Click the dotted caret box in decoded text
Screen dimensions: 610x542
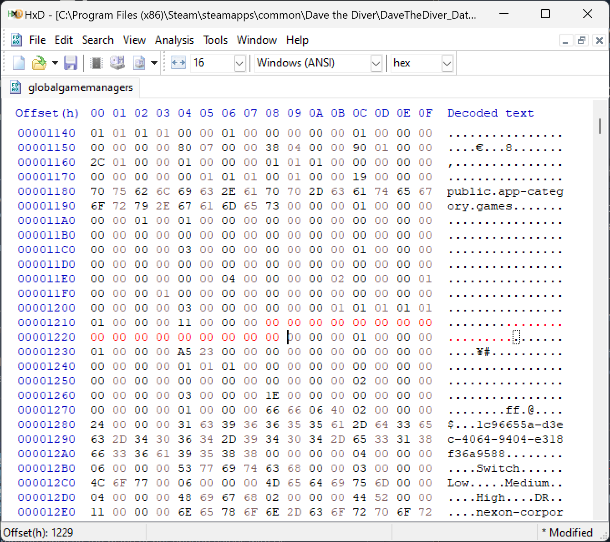516,337
